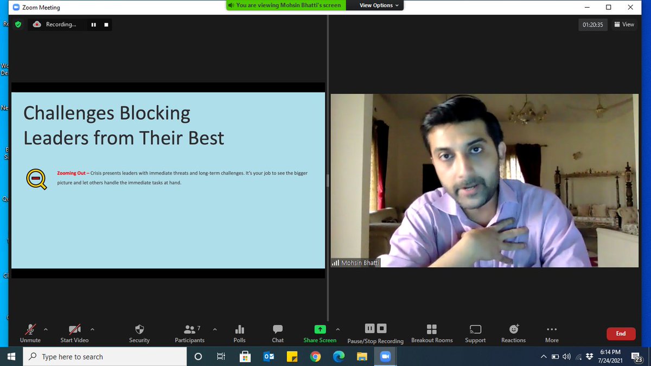Open Breakout Rooms
The image size is (651, 366).
(432, 333)
